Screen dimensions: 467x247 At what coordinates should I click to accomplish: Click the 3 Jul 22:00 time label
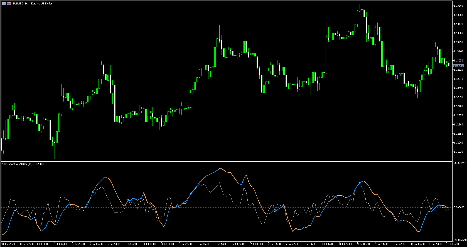pyautogui.click(x=185, y=244)
